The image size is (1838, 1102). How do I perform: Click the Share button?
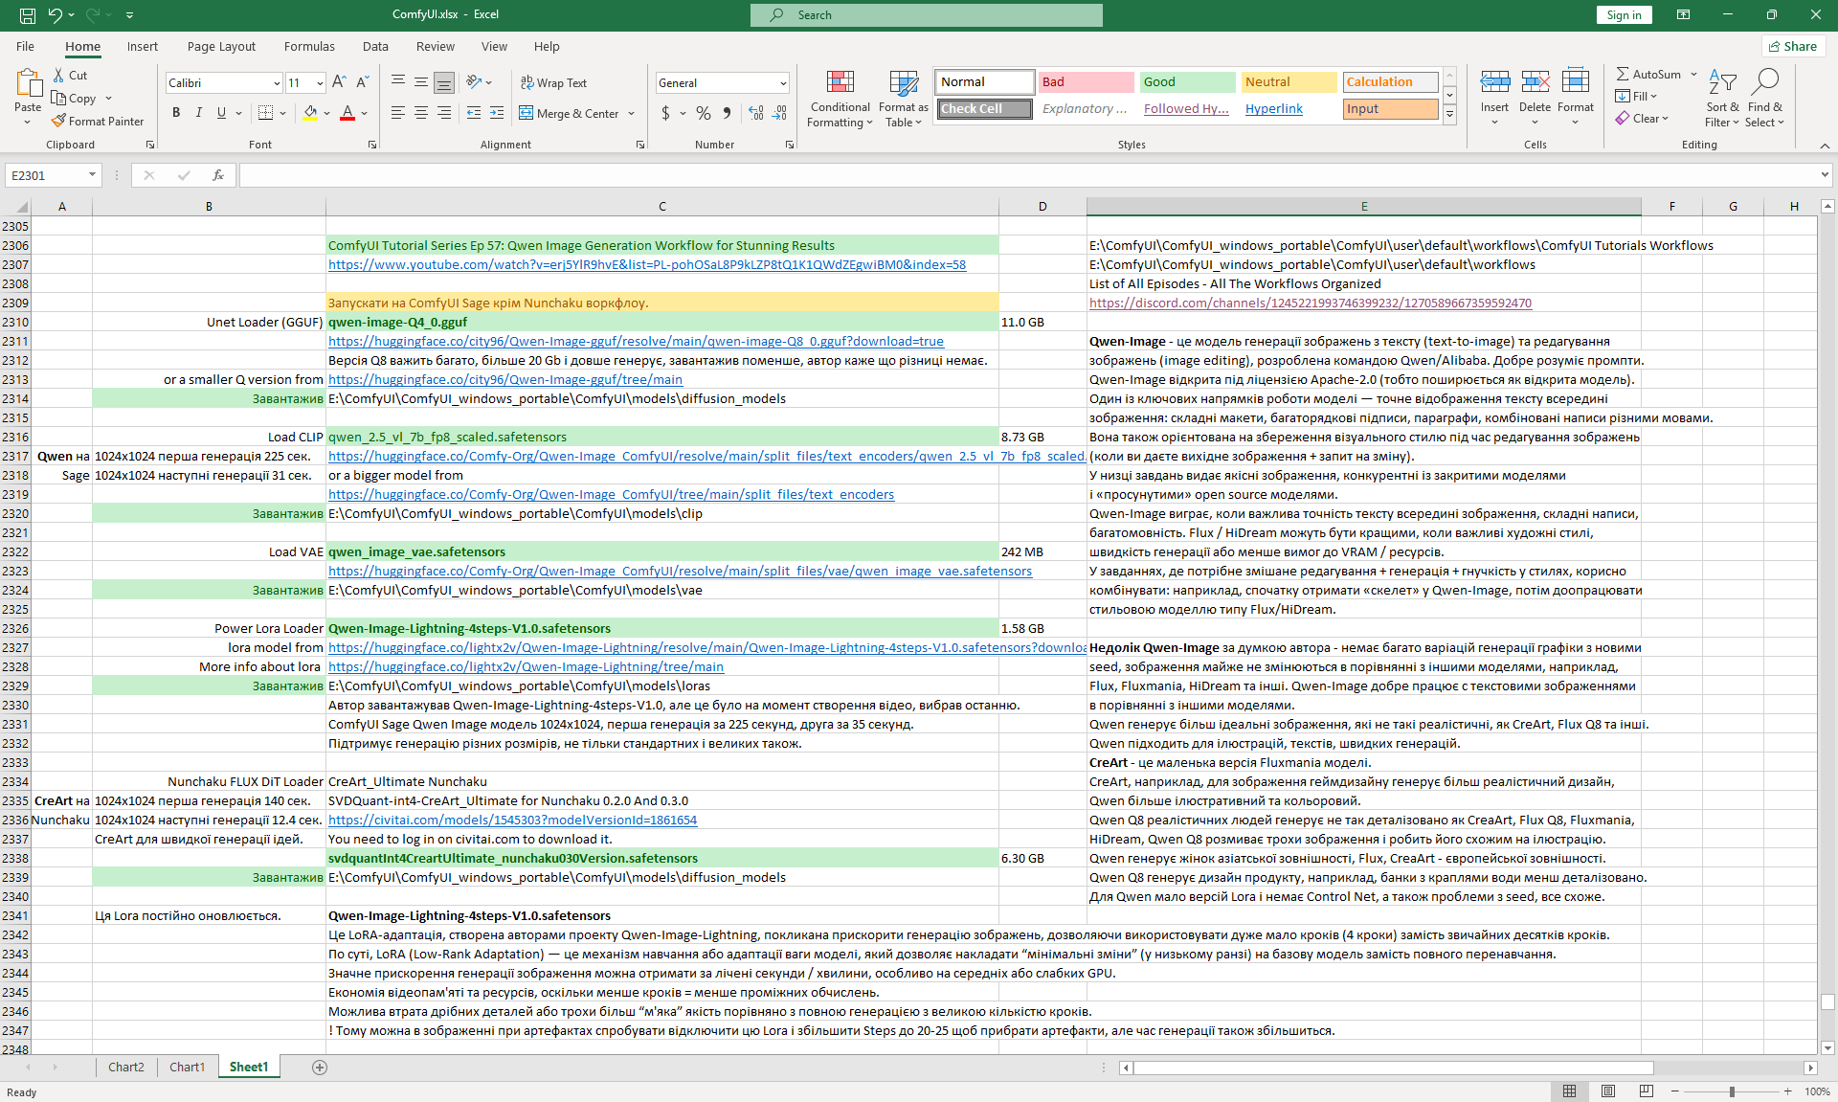[x=1793, y=46]
